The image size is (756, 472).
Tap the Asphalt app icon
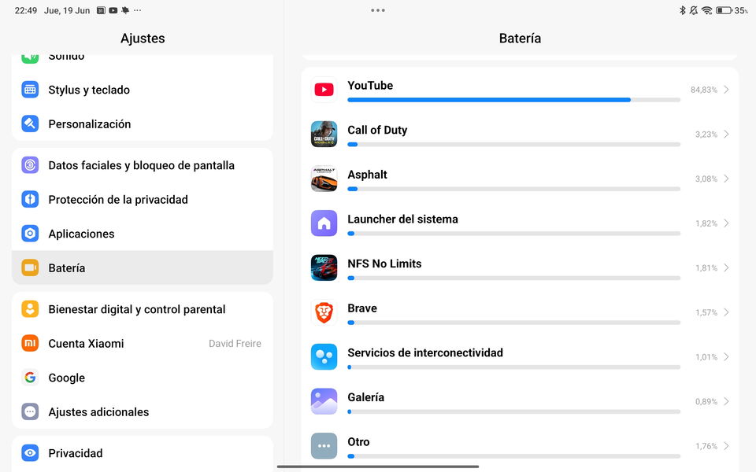point(324,179)
